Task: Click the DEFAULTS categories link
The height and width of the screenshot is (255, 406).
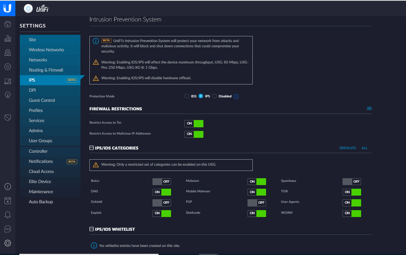Action: 348,148
